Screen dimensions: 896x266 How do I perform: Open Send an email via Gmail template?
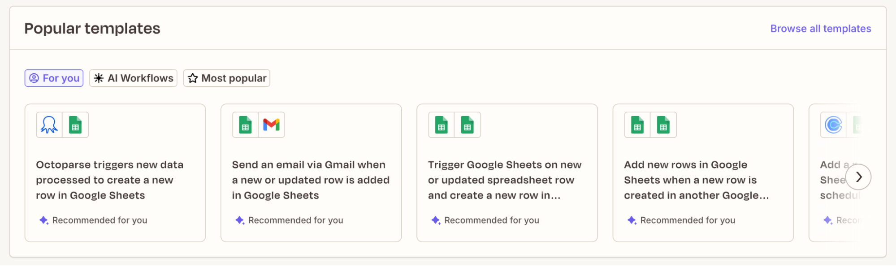[311, 180]
